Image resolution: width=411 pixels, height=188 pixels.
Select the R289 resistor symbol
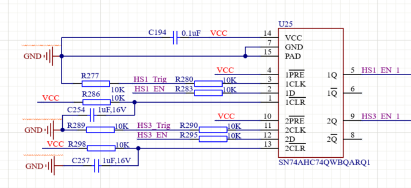pyautogui.click(x=100, y=130)
